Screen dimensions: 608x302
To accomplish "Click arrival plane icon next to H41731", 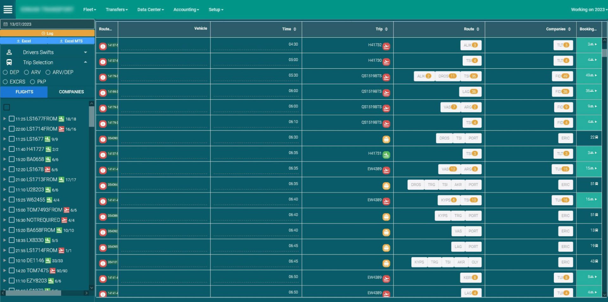I will click(x=386, y=155).
